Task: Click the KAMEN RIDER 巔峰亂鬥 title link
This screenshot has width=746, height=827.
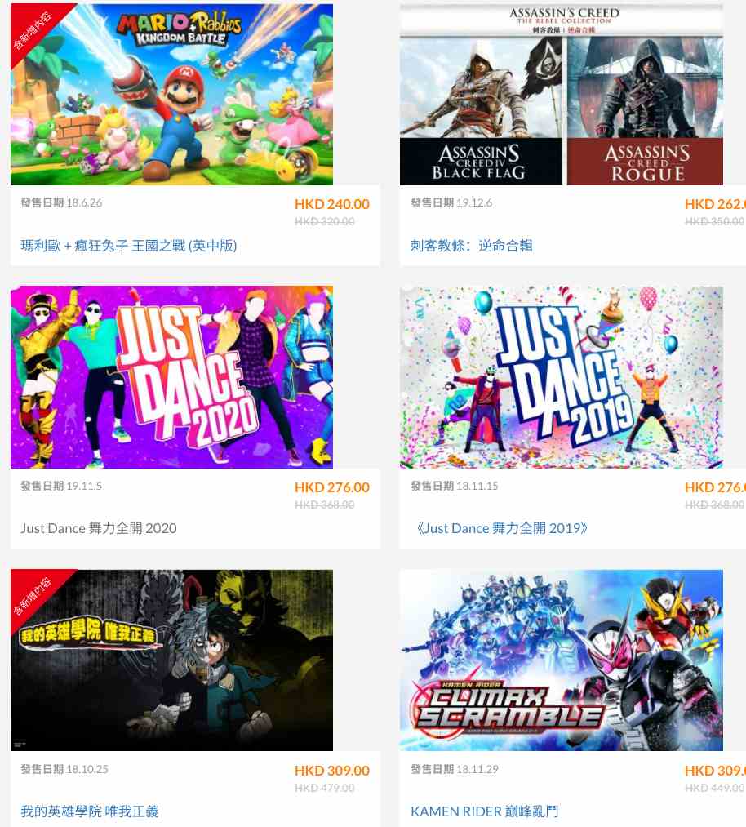Action: click(485, 811)
